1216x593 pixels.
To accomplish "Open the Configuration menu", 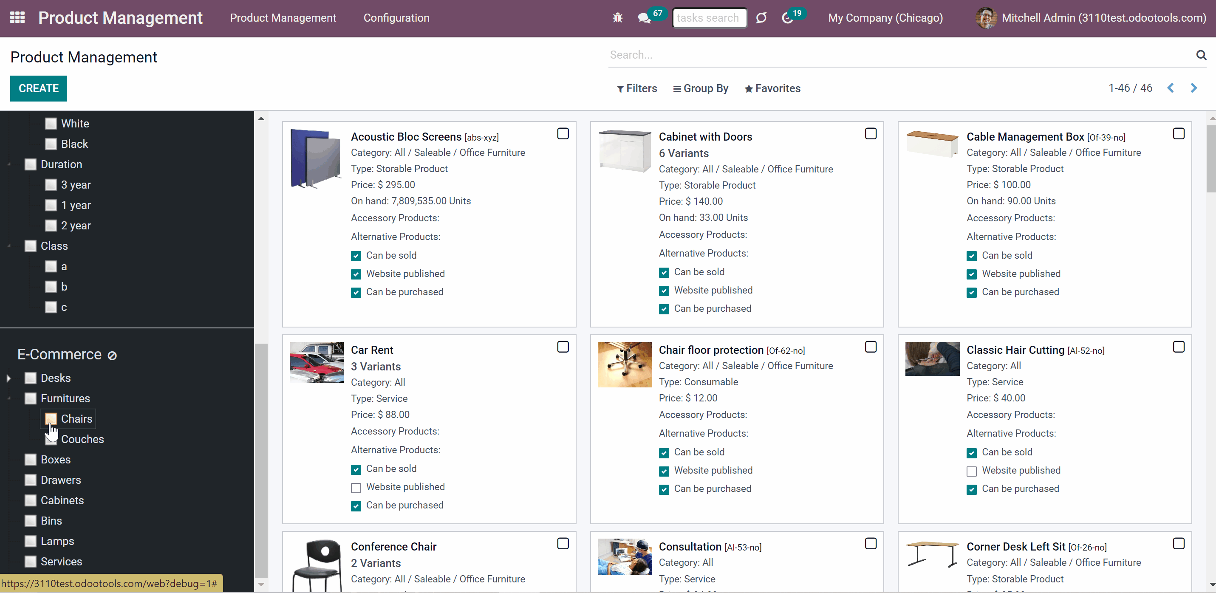I will (396, 18).
